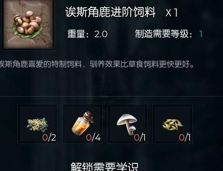223x171 pixels.
Task: Click the cork stopper of the potion bottle
Action: (88, 115)
